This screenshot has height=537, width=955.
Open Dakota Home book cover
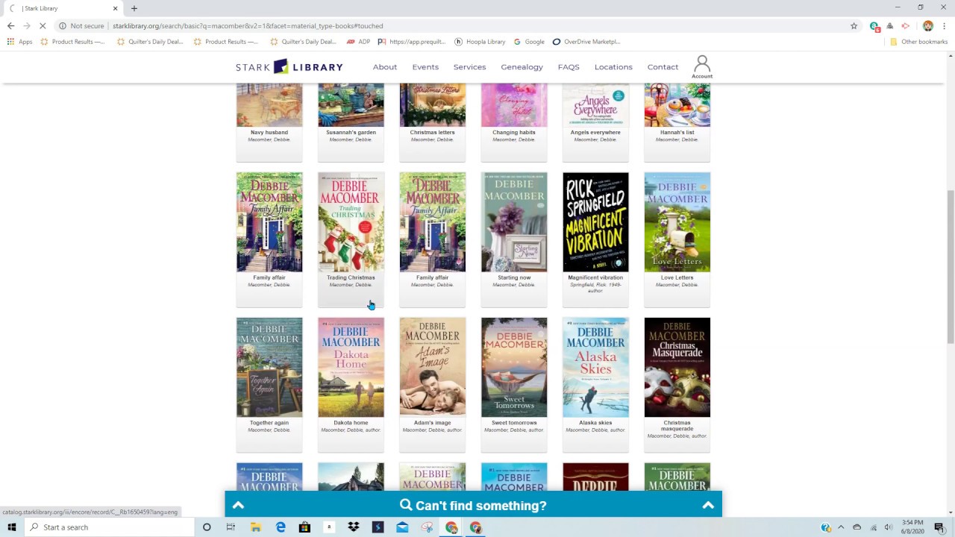coord(351,368)
